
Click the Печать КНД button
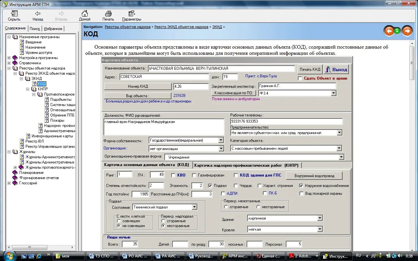[x=310, y=69]
